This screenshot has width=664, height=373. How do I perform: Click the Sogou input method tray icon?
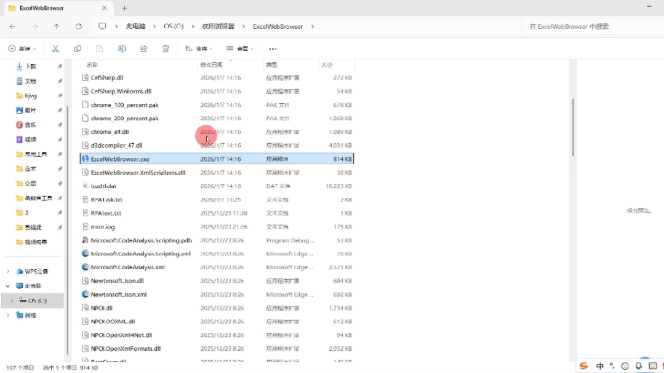pyautogui.click(x=583, y=366)
